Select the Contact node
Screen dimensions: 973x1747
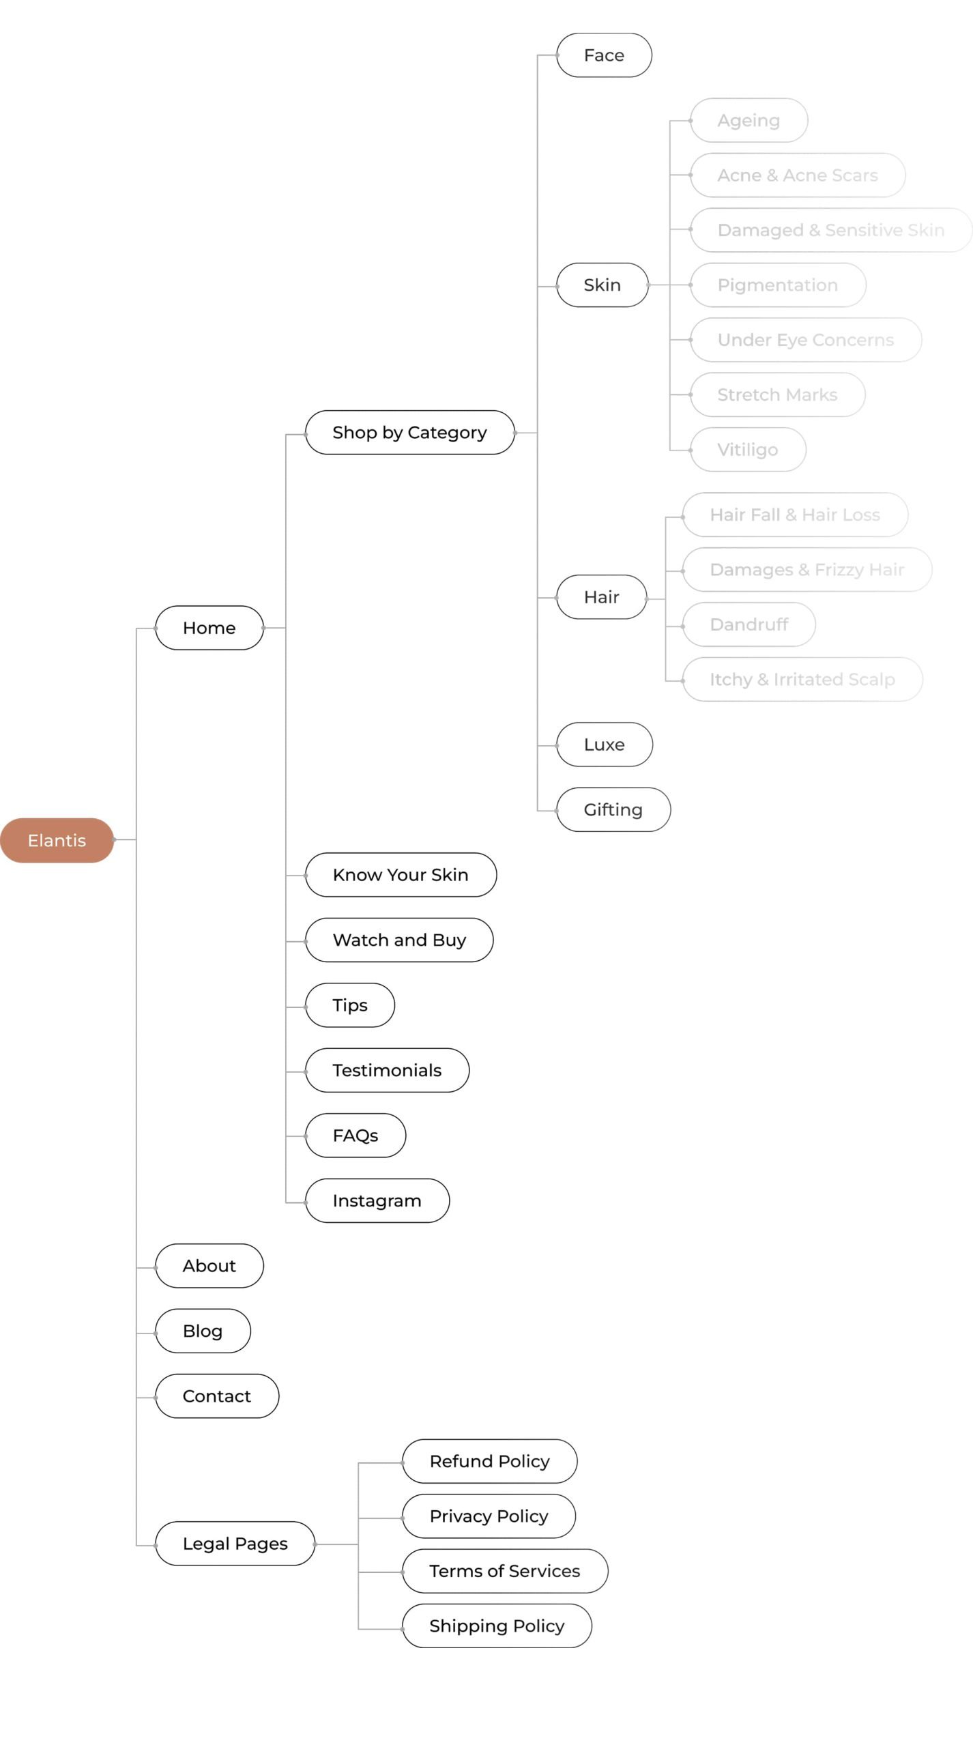pyautogui.click(x=217, y=1396)
